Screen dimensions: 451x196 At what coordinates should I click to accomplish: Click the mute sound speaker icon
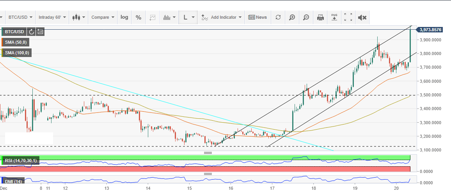click(x=362, y=17)
